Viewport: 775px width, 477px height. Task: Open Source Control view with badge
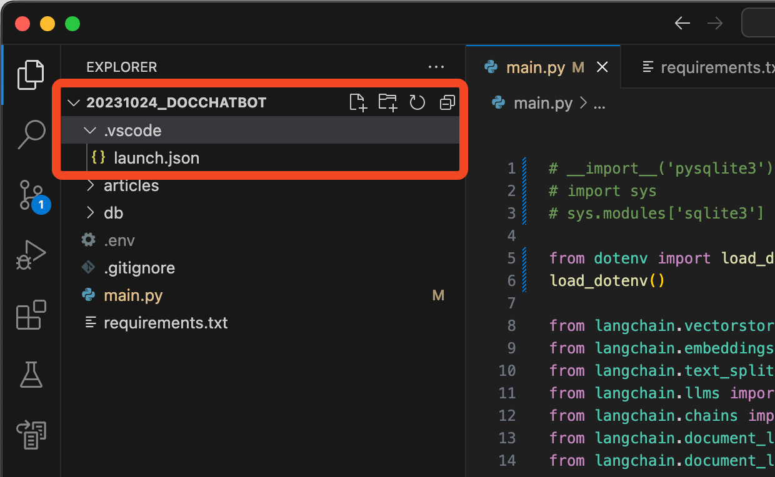(x=31, y=195)
